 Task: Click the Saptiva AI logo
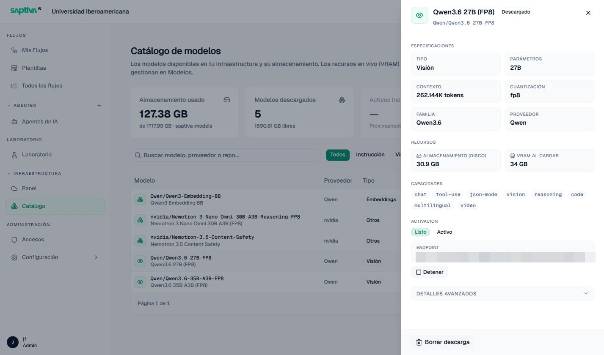coord(25,11)
